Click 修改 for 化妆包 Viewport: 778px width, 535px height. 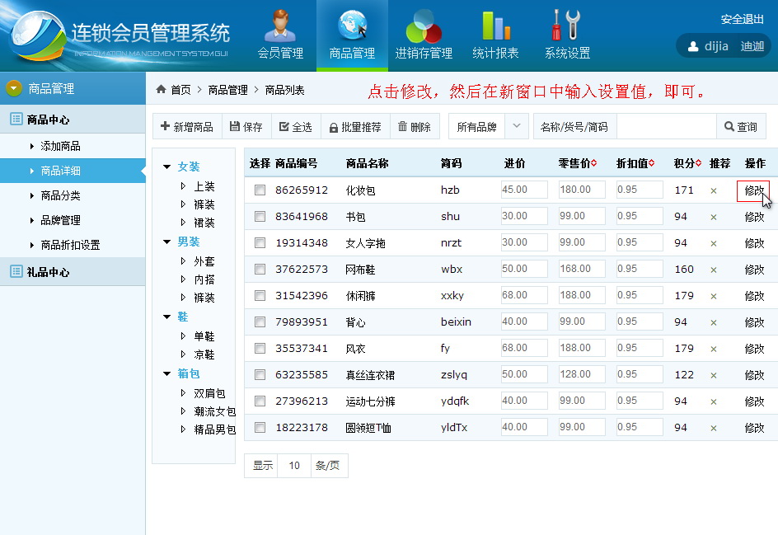(754, 190)
